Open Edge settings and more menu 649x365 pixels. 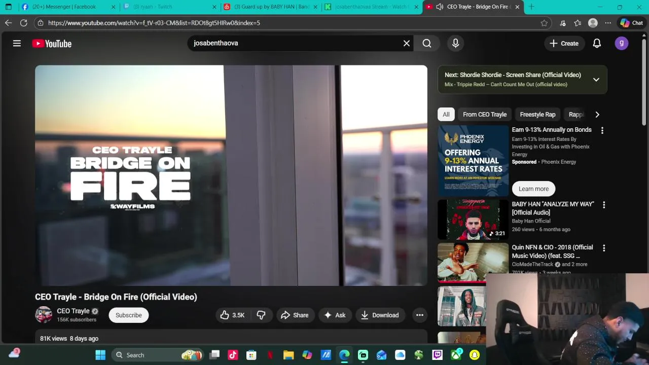point(608,23)
